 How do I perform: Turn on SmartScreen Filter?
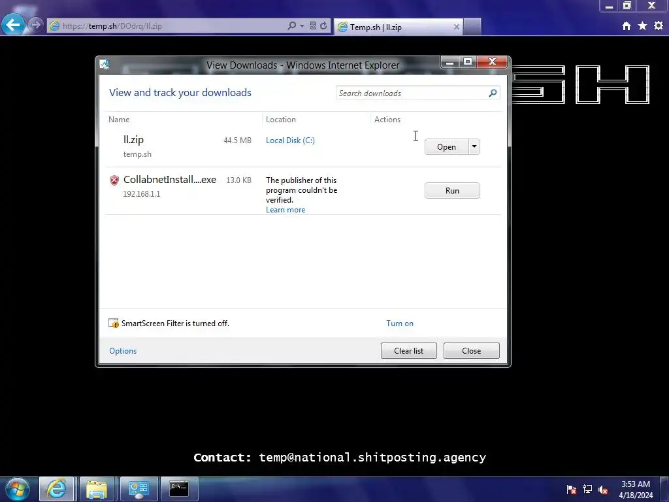point(400,324)
